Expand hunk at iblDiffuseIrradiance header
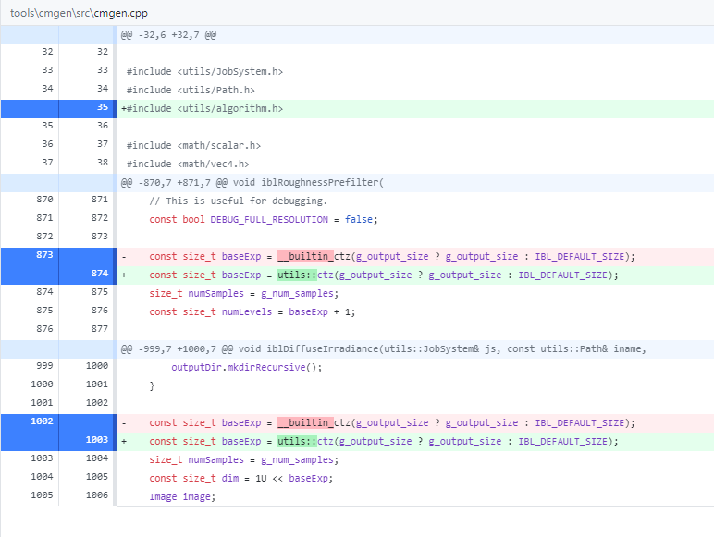This screenshot has width=714, height=537. [x=384, y=349]
